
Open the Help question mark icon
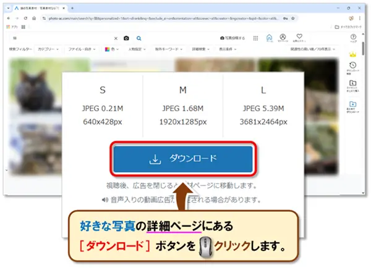[353, 38]
